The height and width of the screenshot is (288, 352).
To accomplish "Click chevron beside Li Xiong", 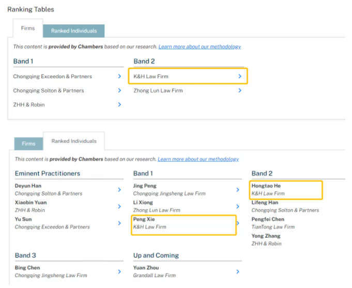I will coord(238,206).
